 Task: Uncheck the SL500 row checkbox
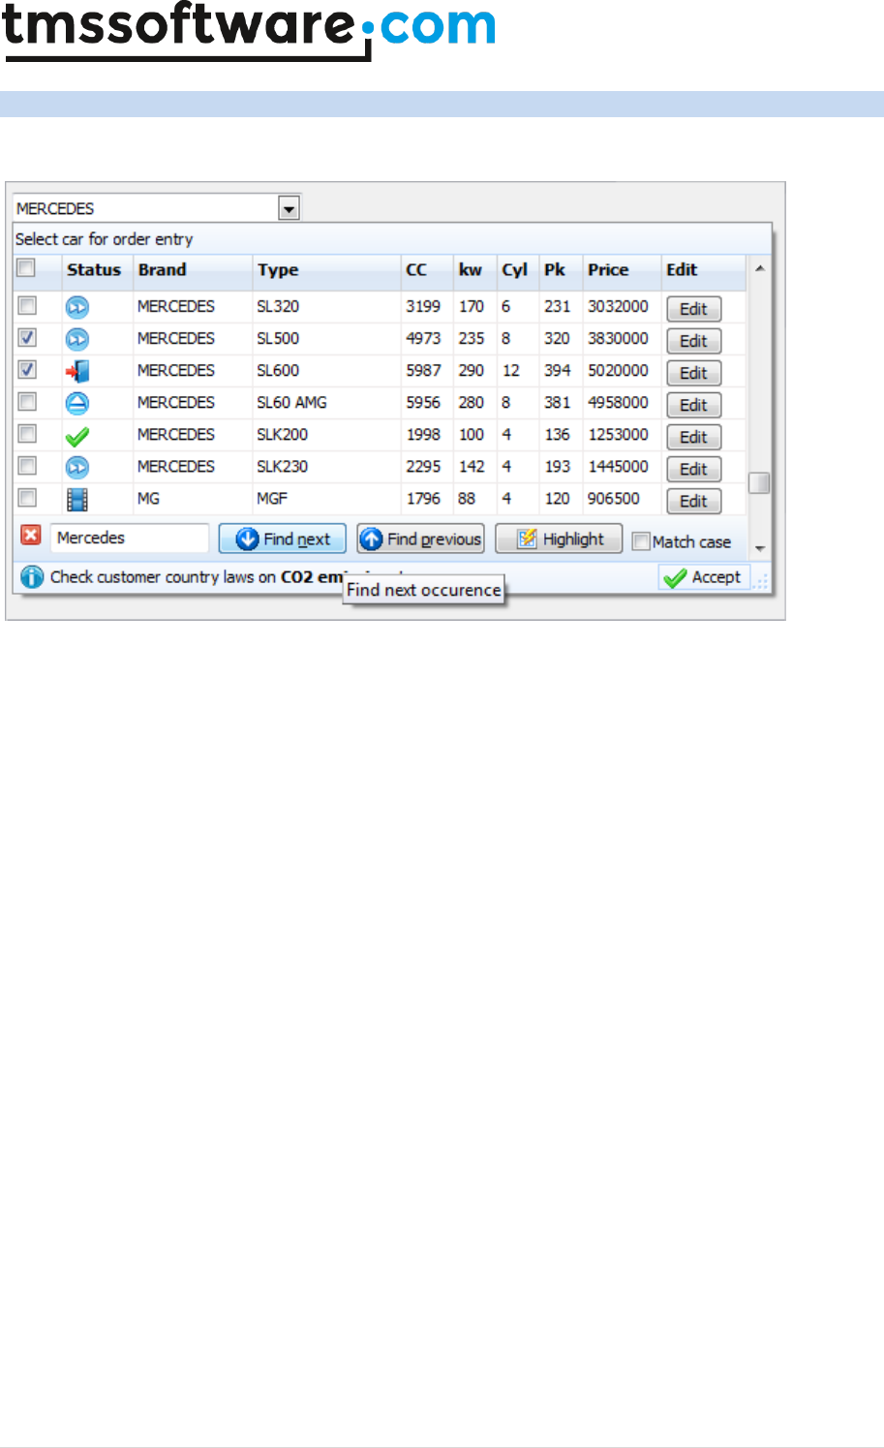(x=27, y=338)
